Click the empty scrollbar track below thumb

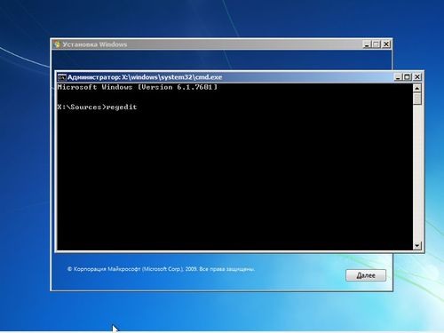(x=417, y=173)
